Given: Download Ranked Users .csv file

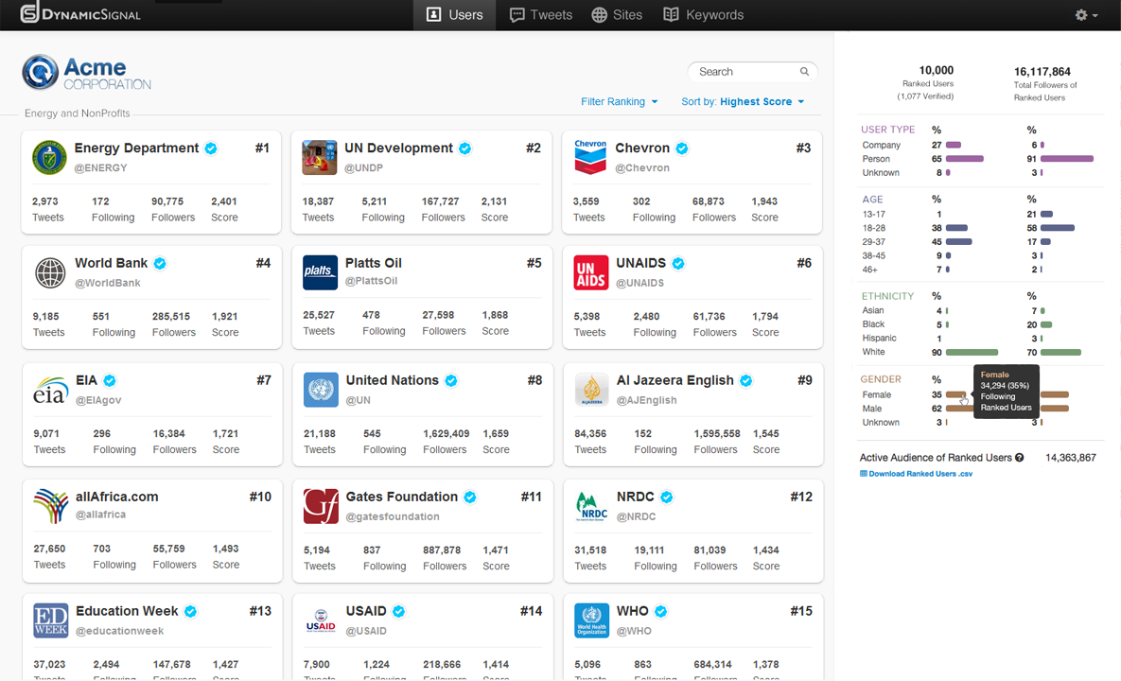Looking at the screenshot, I should pyautogui.click(x=916, y=474).
